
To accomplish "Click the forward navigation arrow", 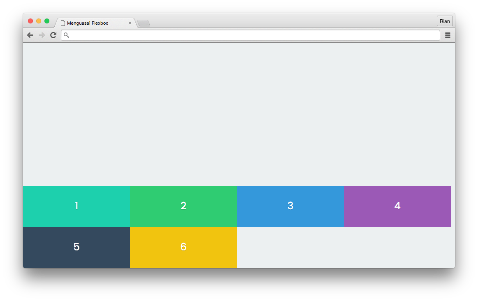I will click(42, 35).
